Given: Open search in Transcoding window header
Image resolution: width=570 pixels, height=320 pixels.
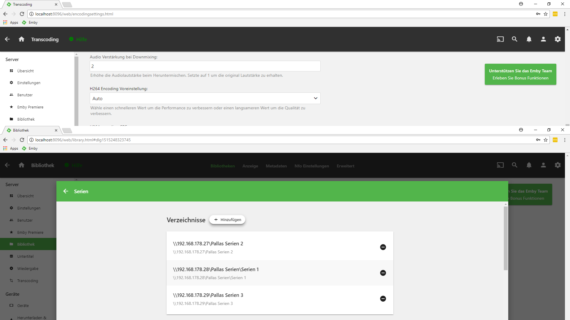Looking at the screenshot, I should [514, 39].
